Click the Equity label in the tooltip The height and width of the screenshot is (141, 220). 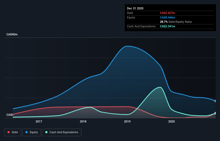click(131, 17)
